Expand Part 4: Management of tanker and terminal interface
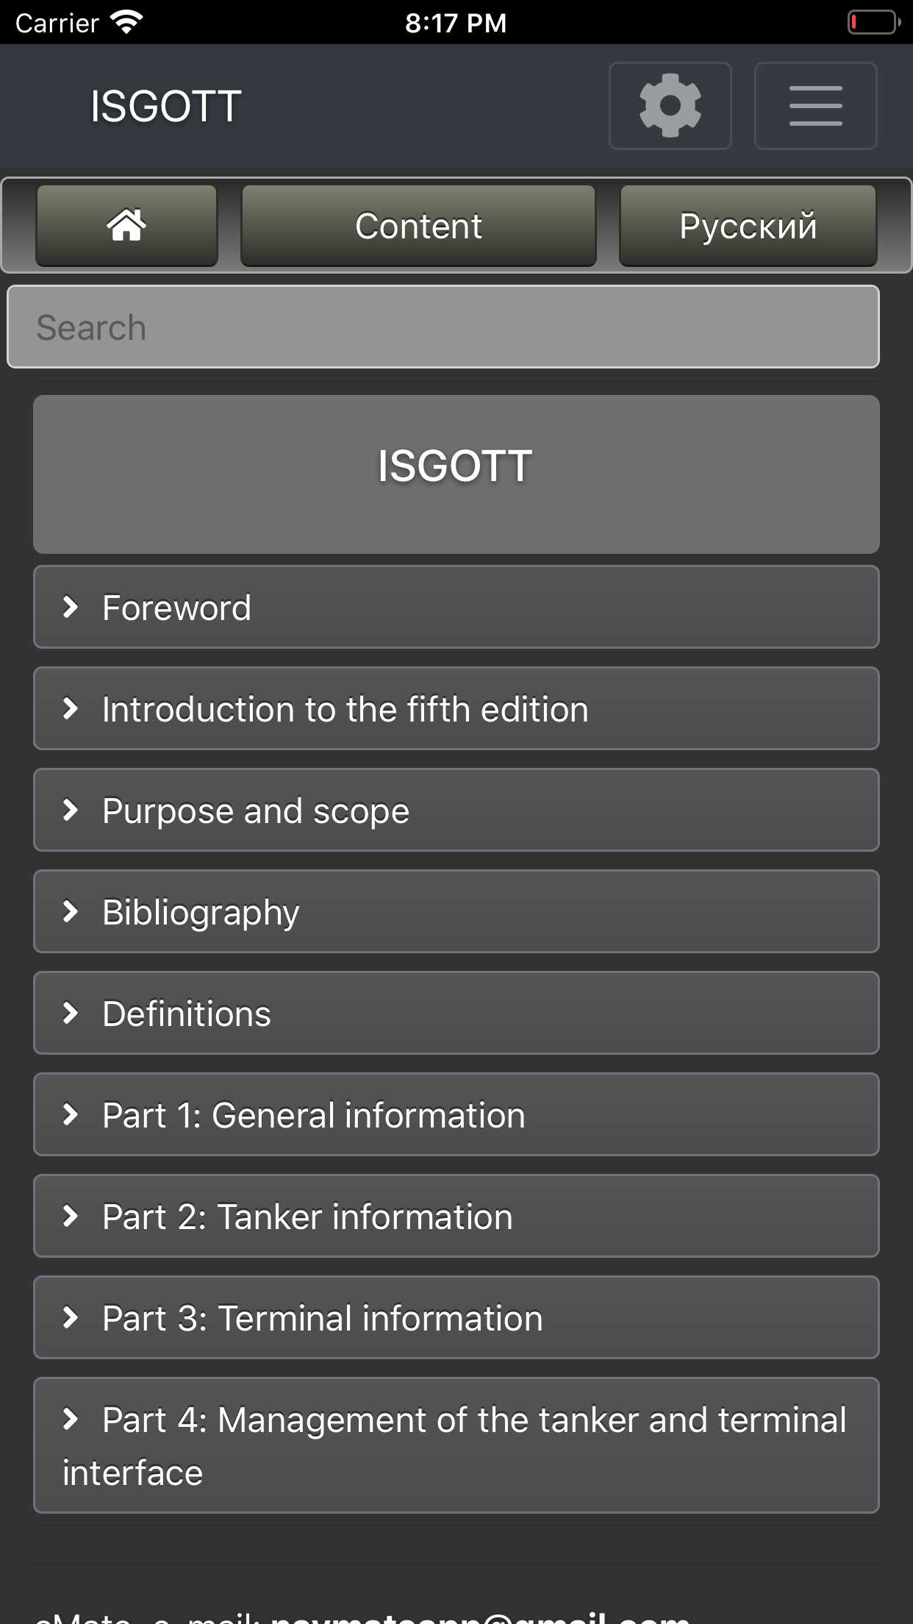The image size is (913, 1624). point(456,1445)
